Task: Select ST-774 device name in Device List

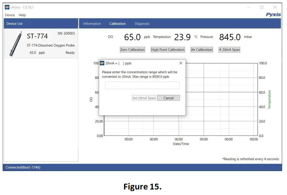Action: pyautogui.click(x=37, y=36)
